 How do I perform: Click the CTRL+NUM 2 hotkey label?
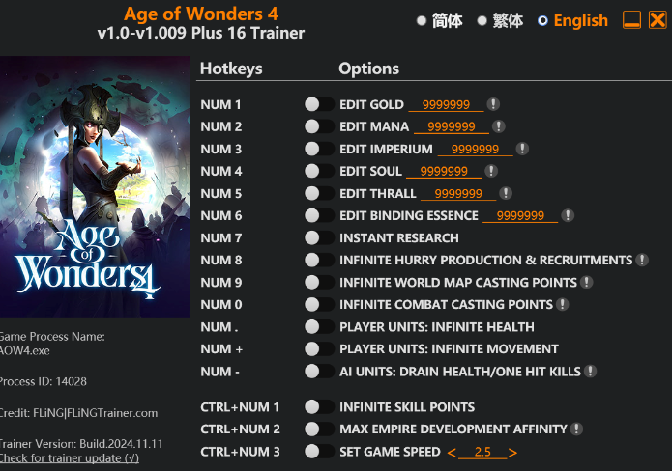tap(240, 429)
